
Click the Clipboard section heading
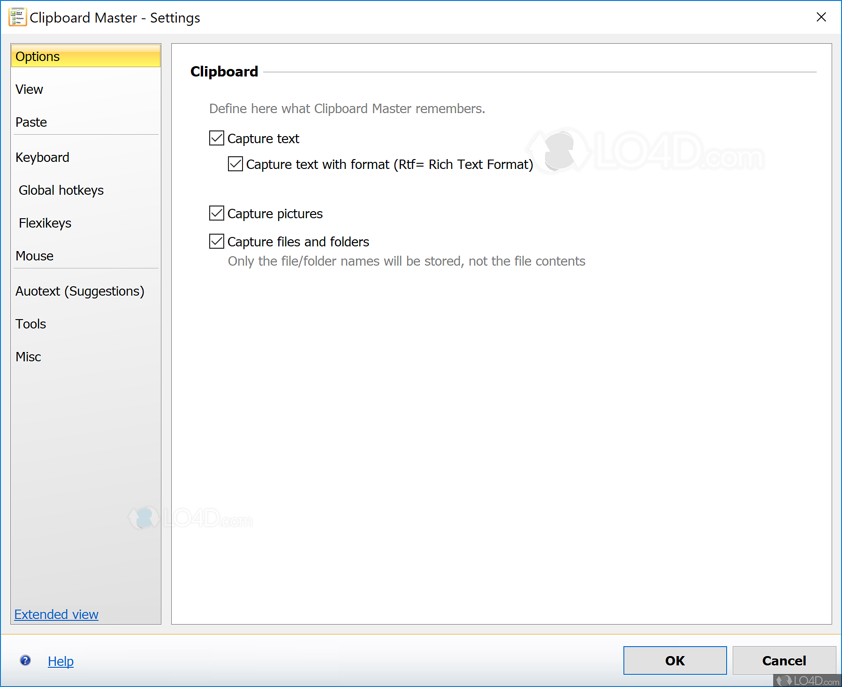pos(224,71)
